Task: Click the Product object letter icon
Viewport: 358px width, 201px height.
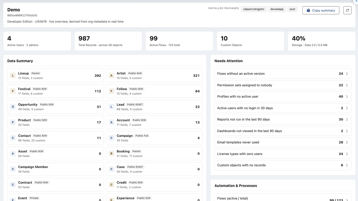Action: coord(13,122)
